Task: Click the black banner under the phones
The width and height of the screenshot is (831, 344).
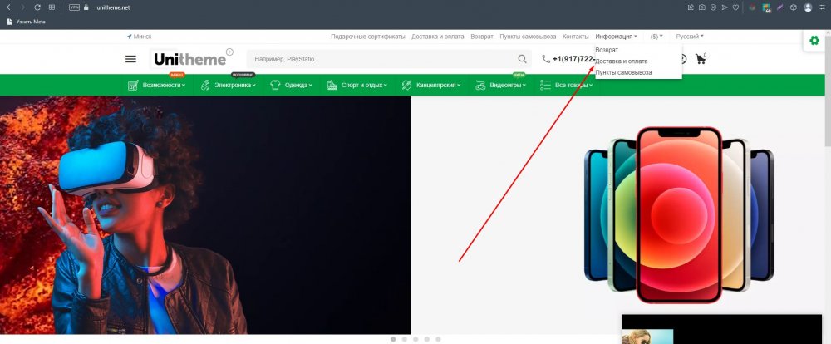Action: [722, 329]
